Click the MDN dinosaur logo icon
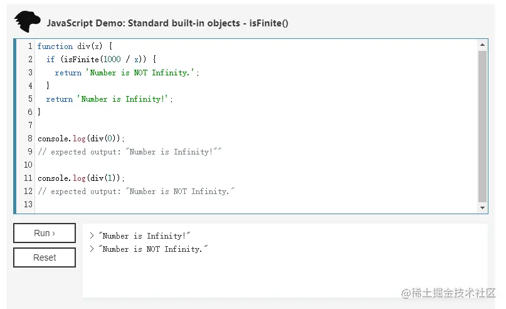 coord(26,22)
